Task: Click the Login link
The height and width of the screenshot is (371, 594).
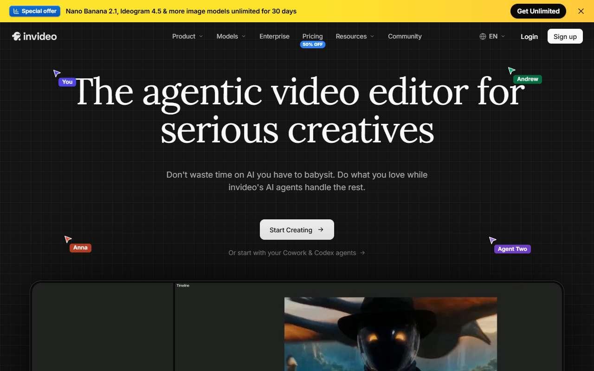Action: click(x=529, y=36)
